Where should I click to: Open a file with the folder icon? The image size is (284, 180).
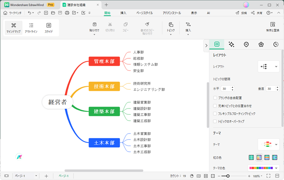pyautogui.click(x=53, y=13)
